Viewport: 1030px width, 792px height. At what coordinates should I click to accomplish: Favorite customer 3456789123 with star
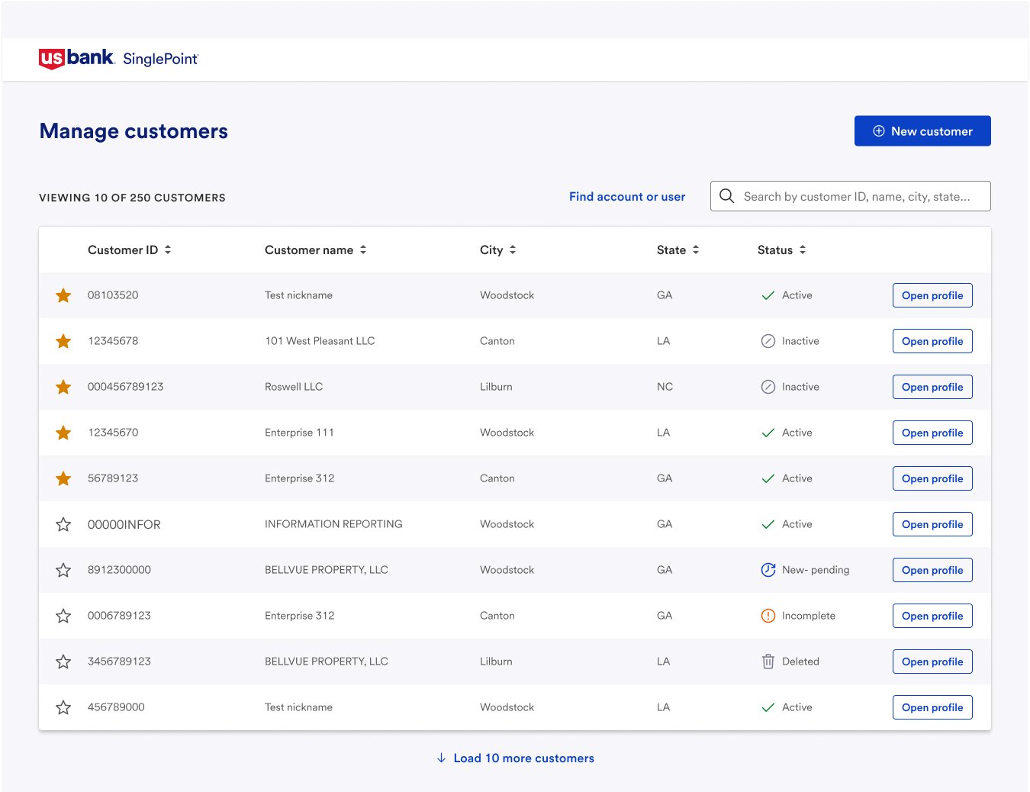(63, 662)
